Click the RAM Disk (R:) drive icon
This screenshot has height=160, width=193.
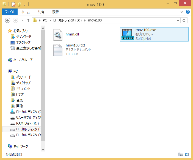click(x=13, y=124)
